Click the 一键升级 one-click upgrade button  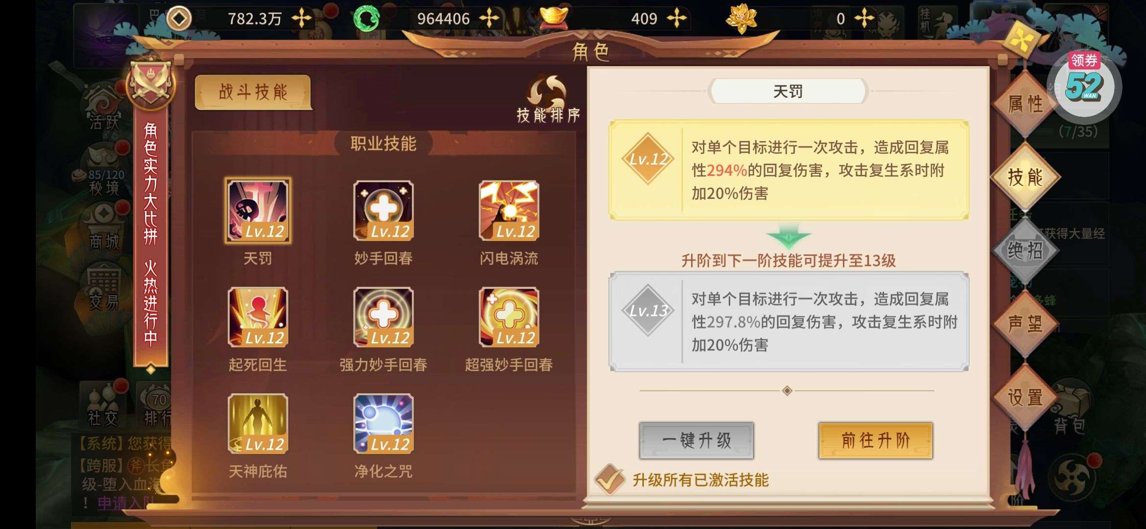pyautogui.click(x=696, y=440)
